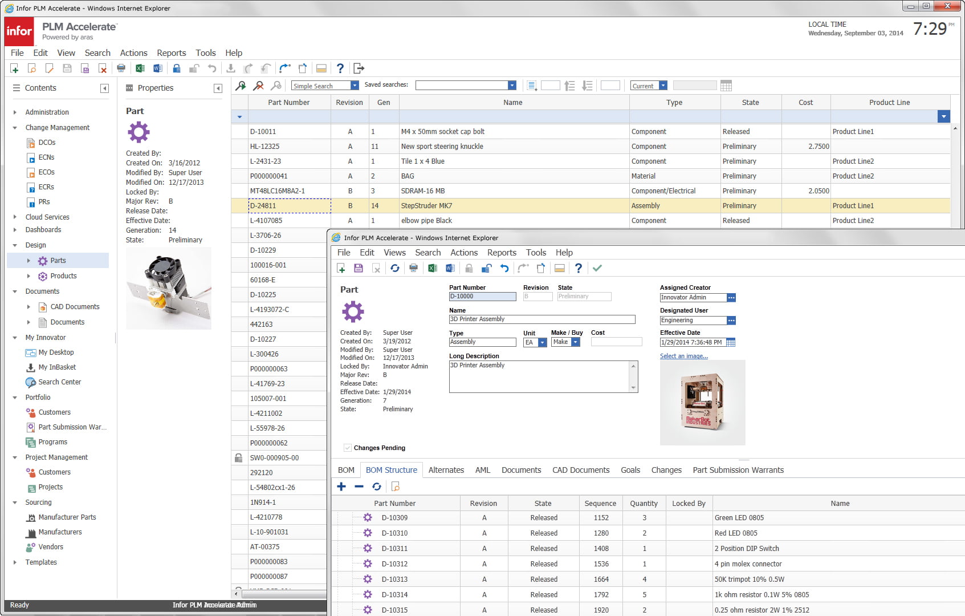Clear search criteria with the red magnifier icon
This screenshot has height=616, width=965.
point(258,85)
